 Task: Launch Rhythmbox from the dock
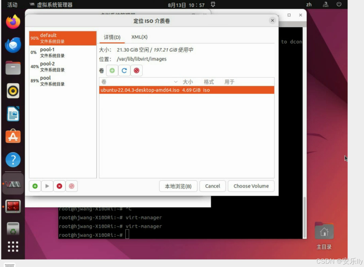pyautogui.click(x=13, y=91)
